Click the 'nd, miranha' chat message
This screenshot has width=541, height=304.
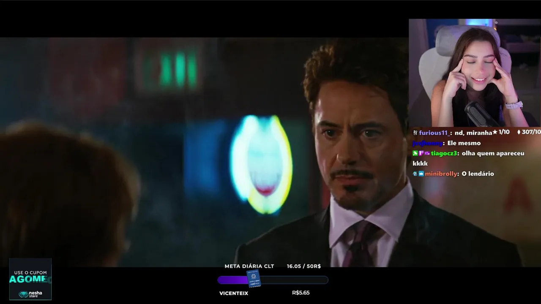473,133
